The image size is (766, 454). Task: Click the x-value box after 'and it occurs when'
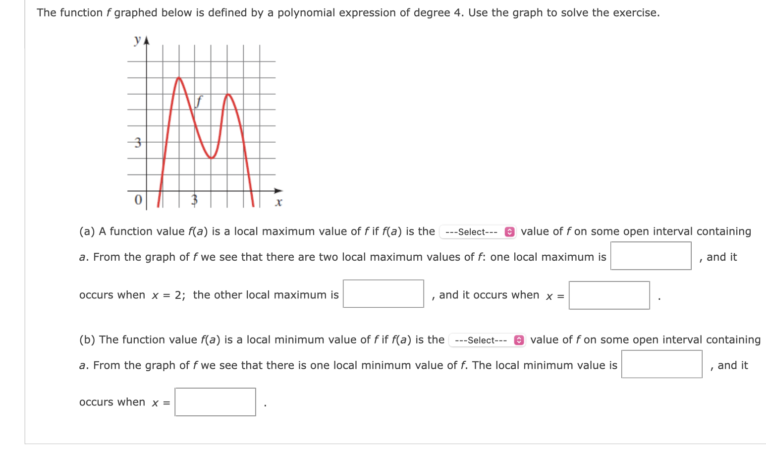pos(609,295)
